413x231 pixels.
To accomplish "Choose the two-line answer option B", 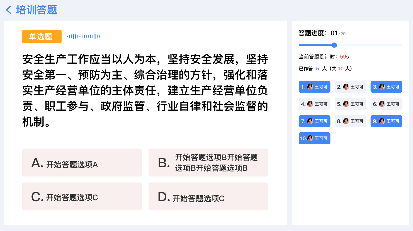I will (x=208, y=163).
